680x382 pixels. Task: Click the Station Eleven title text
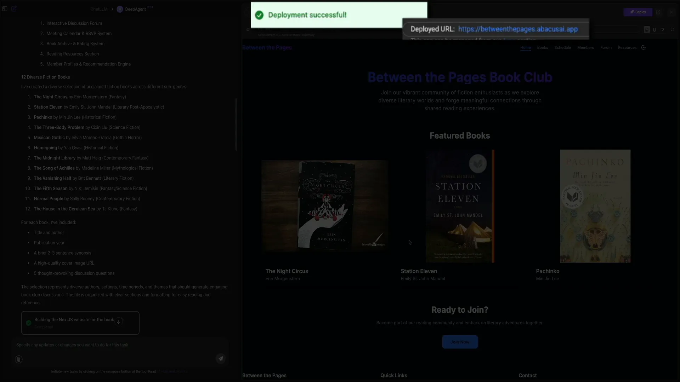[x=419, y=271]
